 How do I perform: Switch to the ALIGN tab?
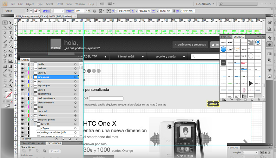[x=41, y=143]
